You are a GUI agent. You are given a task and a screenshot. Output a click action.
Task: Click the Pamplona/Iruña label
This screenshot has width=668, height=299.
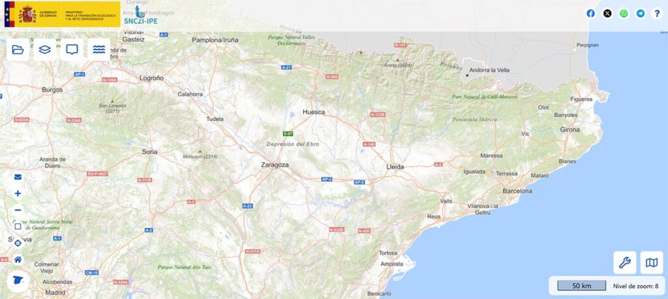215,40
